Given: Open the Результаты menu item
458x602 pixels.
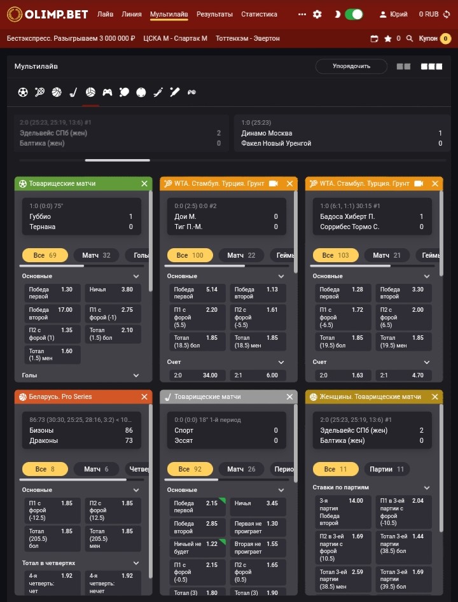Looking at the screenshot, I should click(x=214, y=14).
